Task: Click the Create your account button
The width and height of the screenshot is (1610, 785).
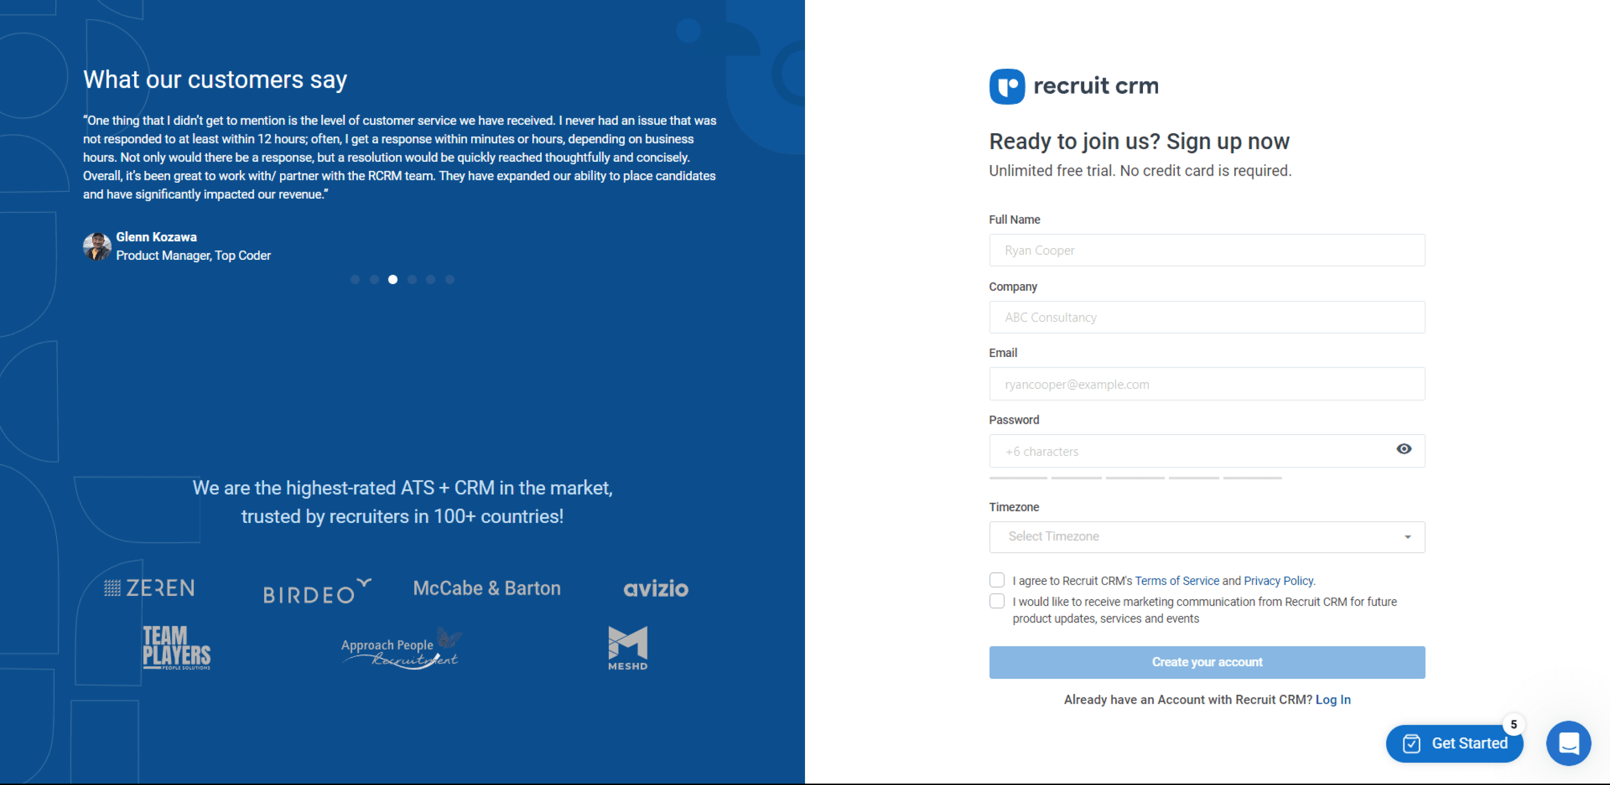Action: [1206, 662]
